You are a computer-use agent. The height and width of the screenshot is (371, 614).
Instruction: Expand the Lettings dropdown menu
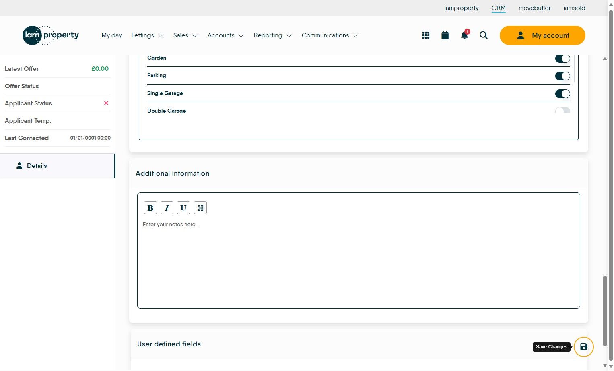coord(147,35)
